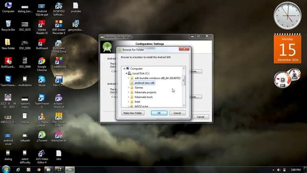307x173 pixels.
Task: Select the AVS4YOU Software desktop shortcut
Action: click(x=59, y=9)
